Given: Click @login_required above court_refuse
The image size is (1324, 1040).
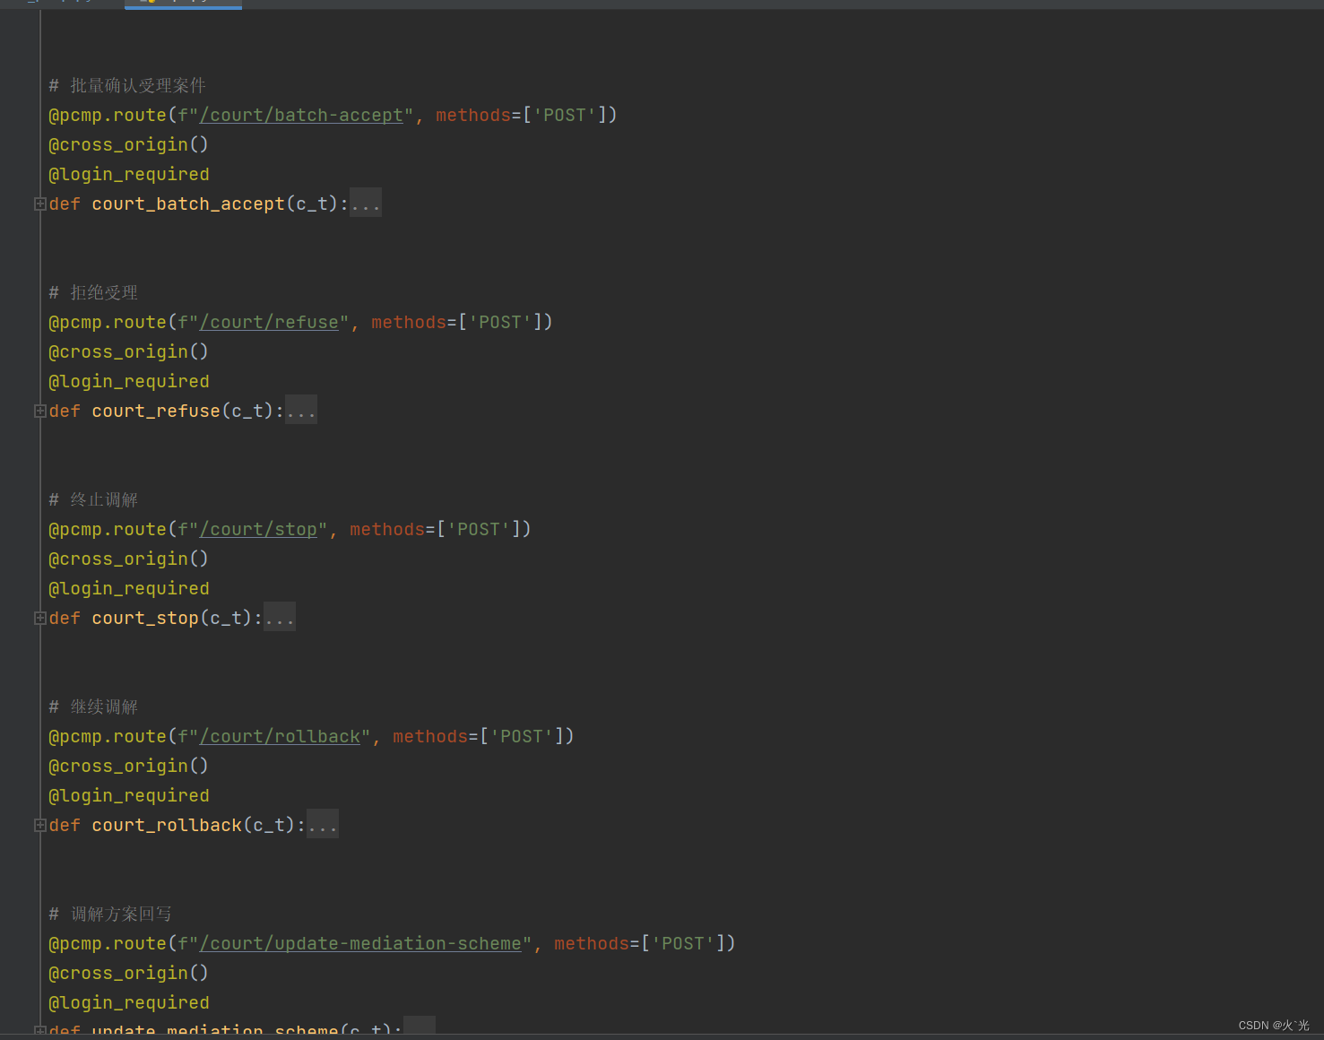Looking at the screenshot, I should point(129,381).
